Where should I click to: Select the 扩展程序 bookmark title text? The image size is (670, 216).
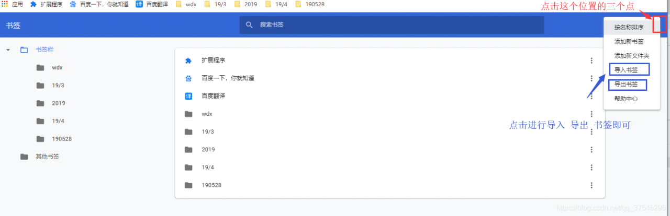coord(213,61)
